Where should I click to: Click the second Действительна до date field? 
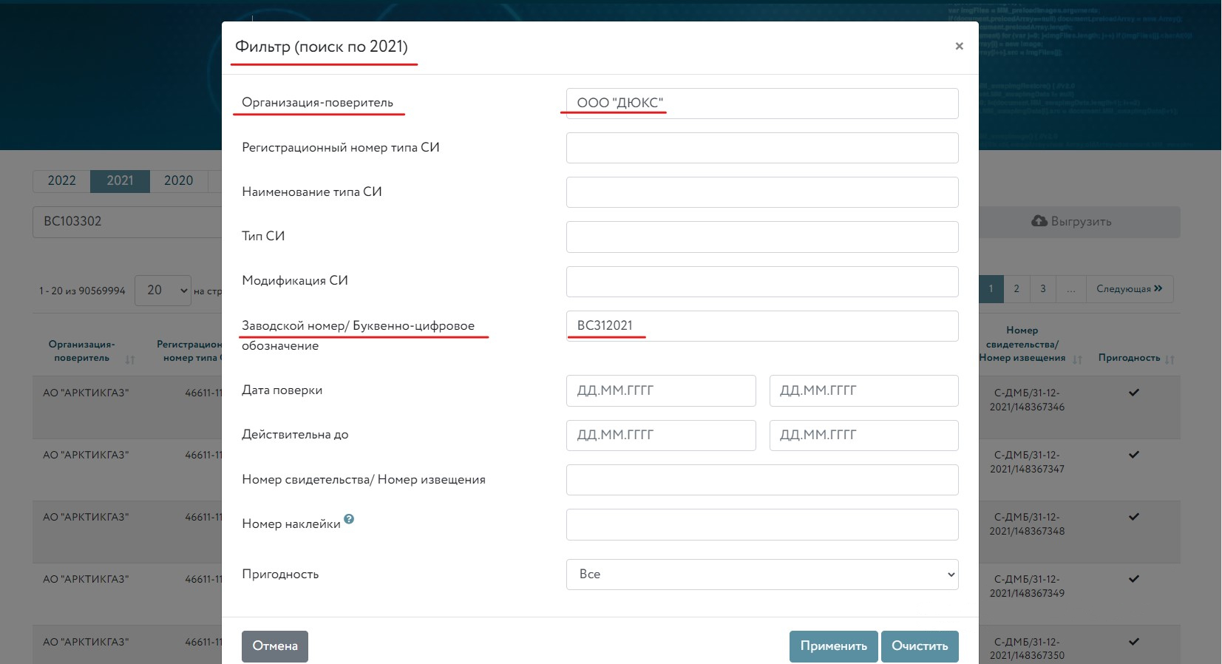[863, 436]
